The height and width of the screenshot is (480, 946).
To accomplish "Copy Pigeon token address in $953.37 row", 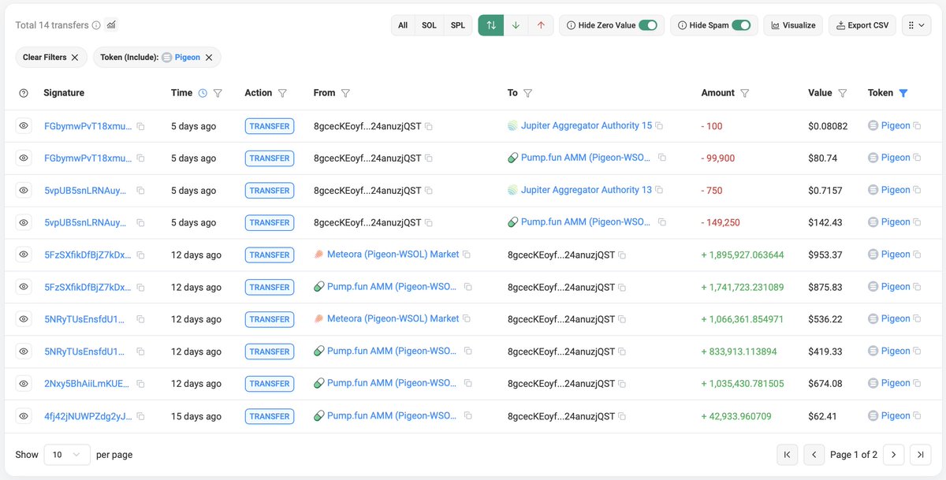I will [x=917, y=255].
